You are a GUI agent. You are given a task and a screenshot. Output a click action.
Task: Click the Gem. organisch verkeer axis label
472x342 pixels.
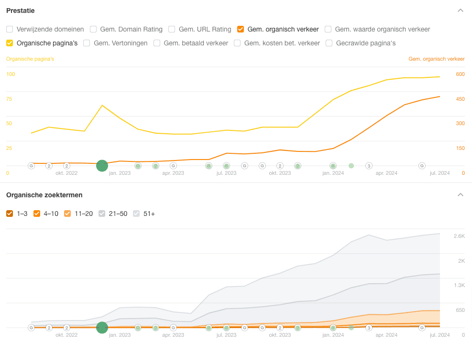[436, 59]
